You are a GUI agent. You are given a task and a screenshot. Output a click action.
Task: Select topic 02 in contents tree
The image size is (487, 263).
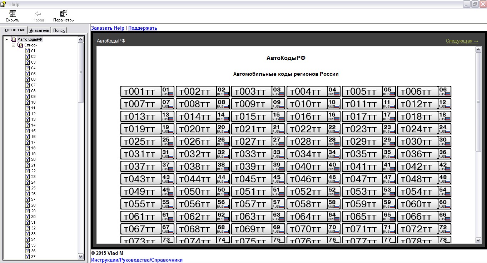pyautogui.click(x=33, y=56)
